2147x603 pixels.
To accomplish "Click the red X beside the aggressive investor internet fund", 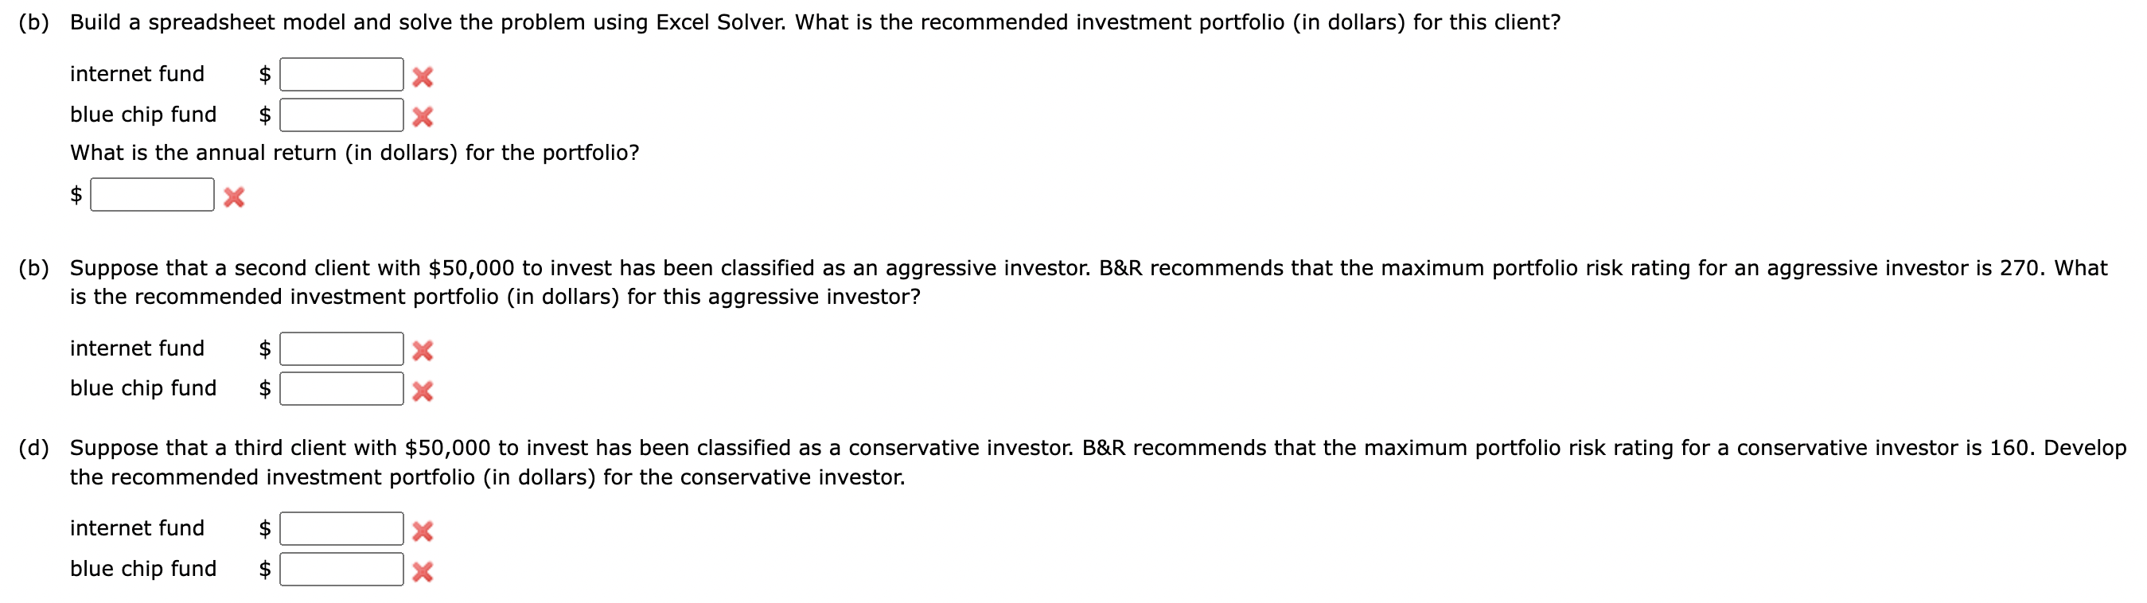I will [x=426, y=350].
